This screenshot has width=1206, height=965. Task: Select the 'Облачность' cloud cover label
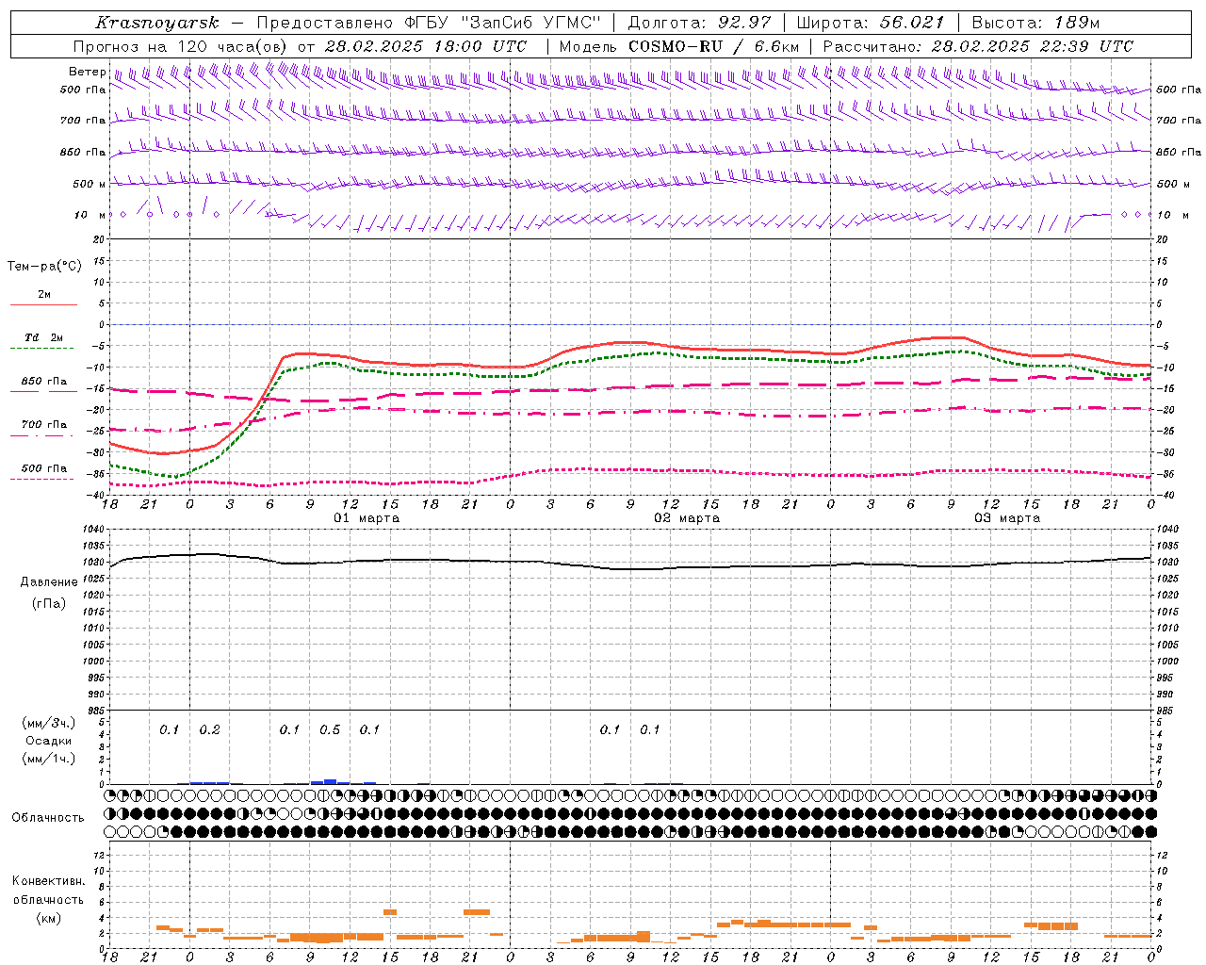point(48,817)
